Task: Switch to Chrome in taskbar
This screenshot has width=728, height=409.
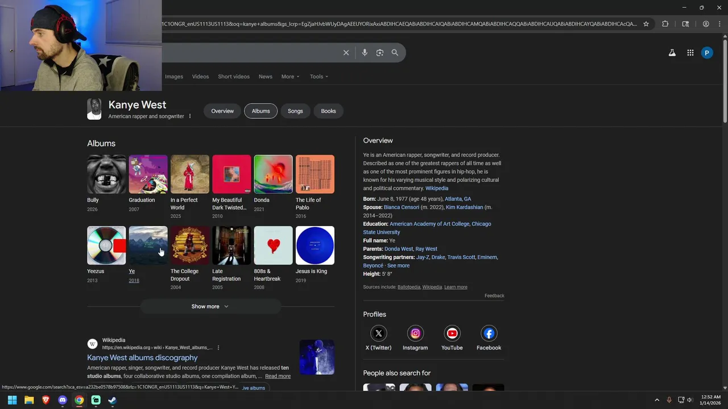Action: (79, 400)
